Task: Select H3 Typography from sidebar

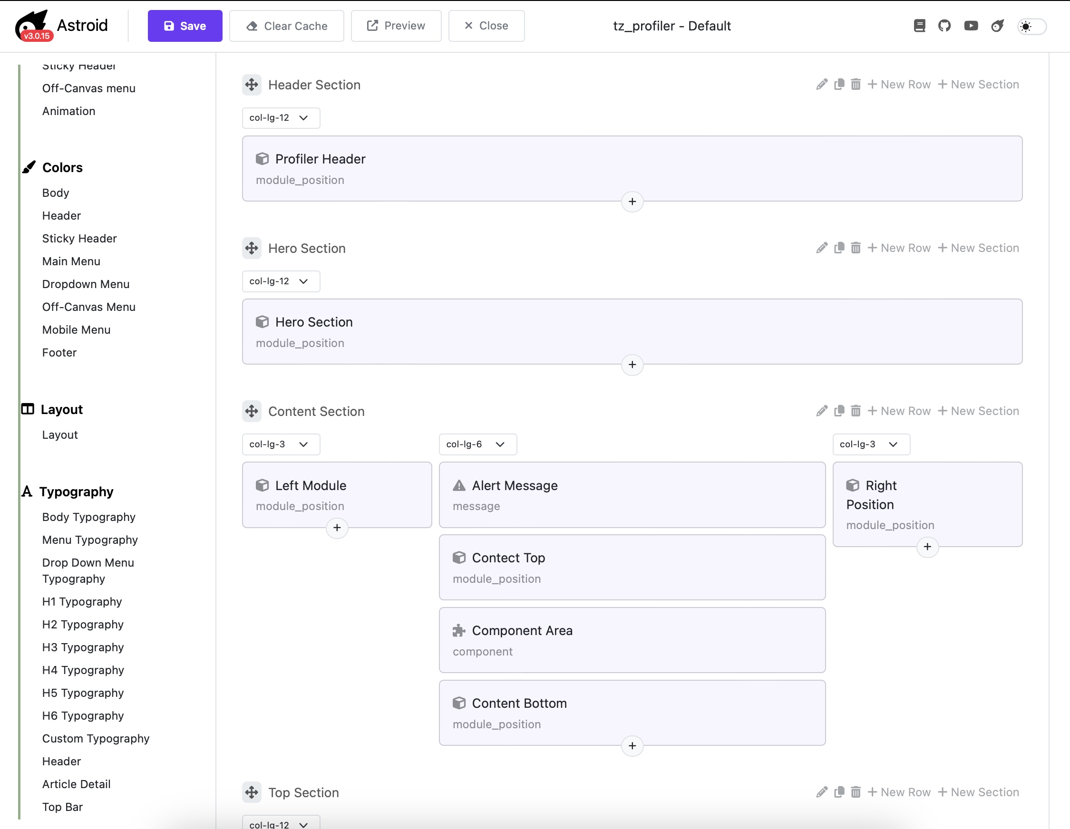Action: coord(84,647)
